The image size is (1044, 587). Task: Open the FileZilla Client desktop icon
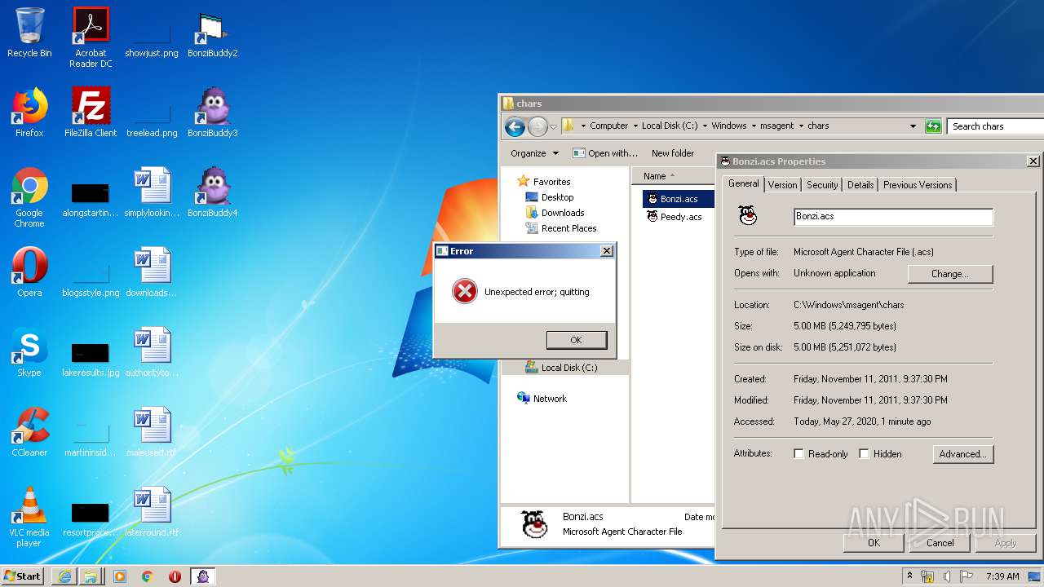click(x=91, y=113)
